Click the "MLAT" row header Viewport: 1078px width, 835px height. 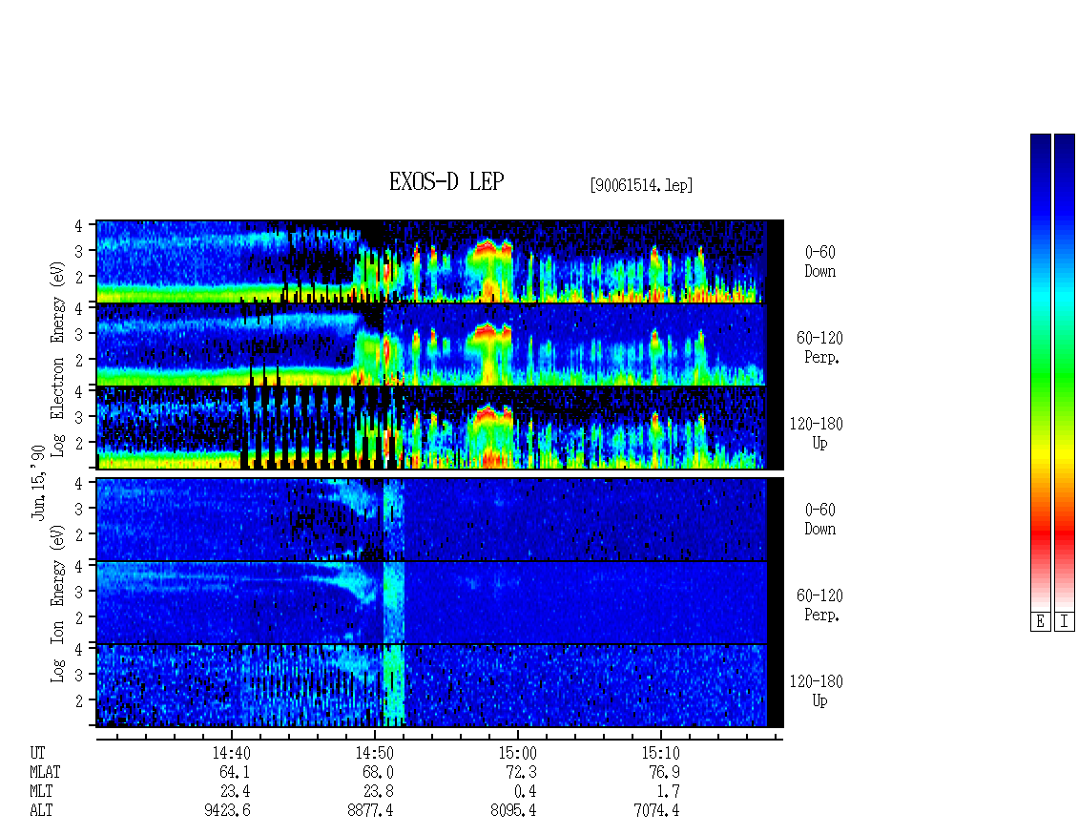tap(45, 772)
